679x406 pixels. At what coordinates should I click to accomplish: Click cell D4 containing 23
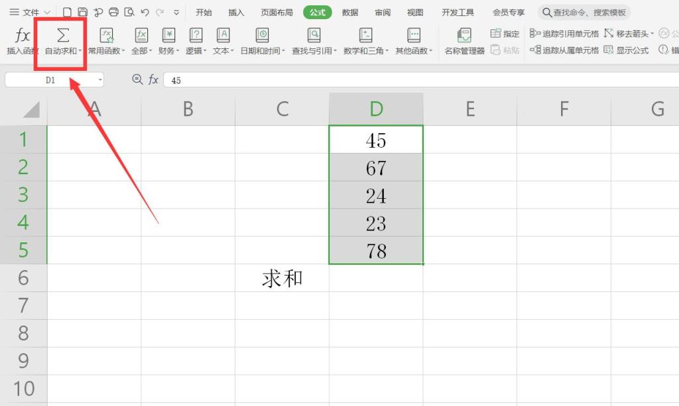376,223
